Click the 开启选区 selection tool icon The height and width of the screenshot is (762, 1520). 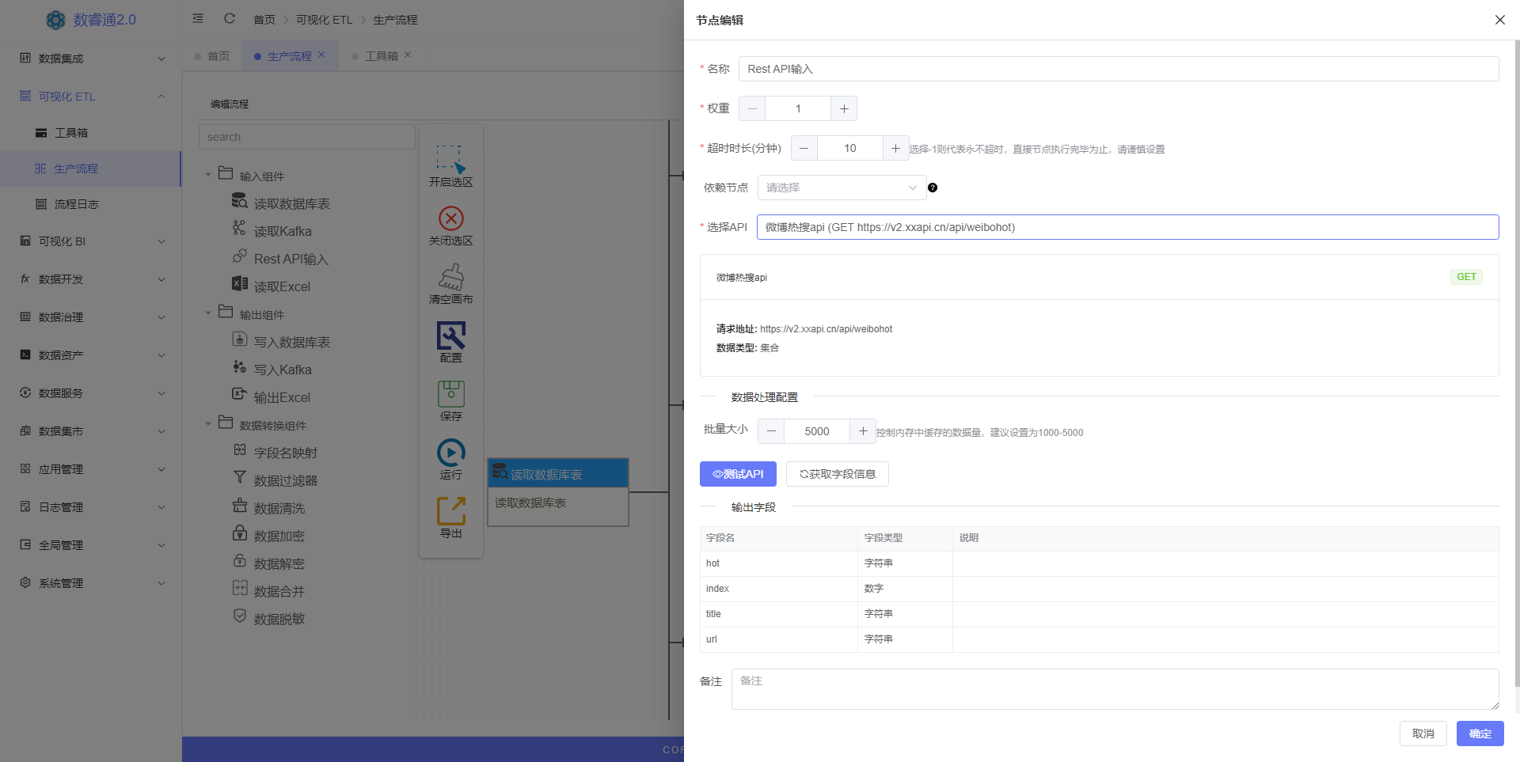(x=450, y=159)
